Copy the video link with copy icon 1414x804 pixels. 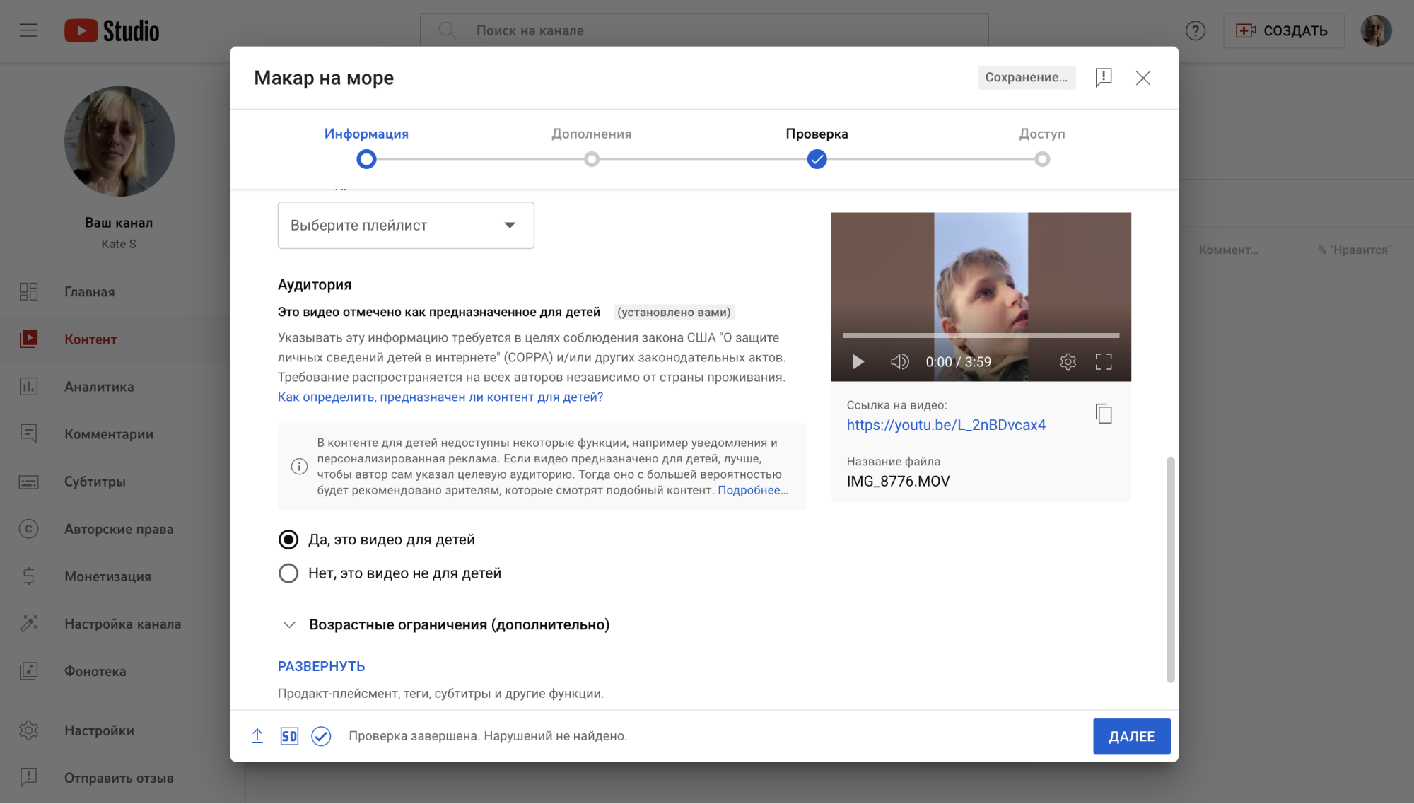click(1104, 414)
